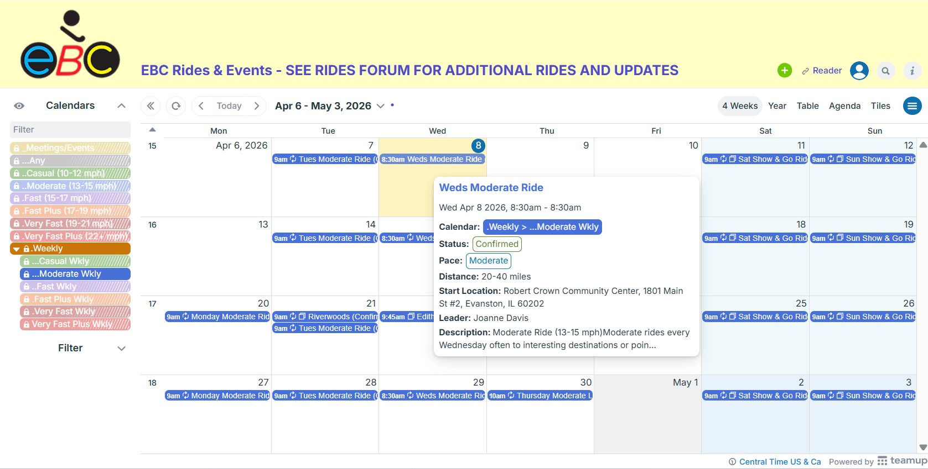928x469 pixels.
Task: Collapse sidebar with double-chevron icon
Action: click(151, 106)
